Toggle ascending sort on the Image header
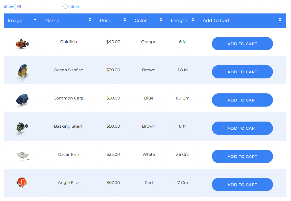The height and width of the screenshot is (201, 291). [35, 19]
